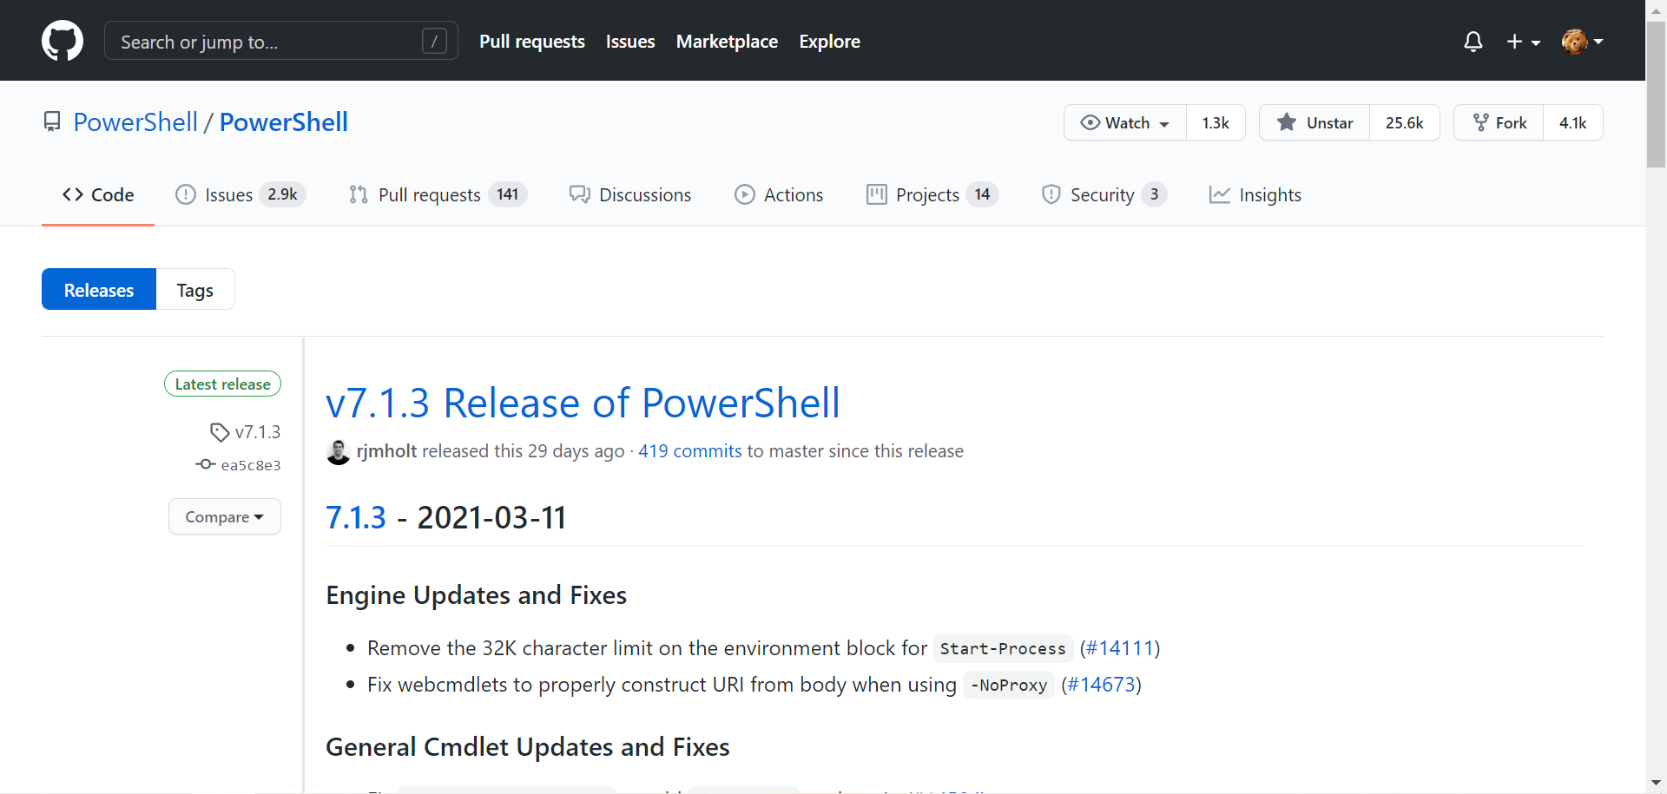Open pull request link #14111

1119,647
